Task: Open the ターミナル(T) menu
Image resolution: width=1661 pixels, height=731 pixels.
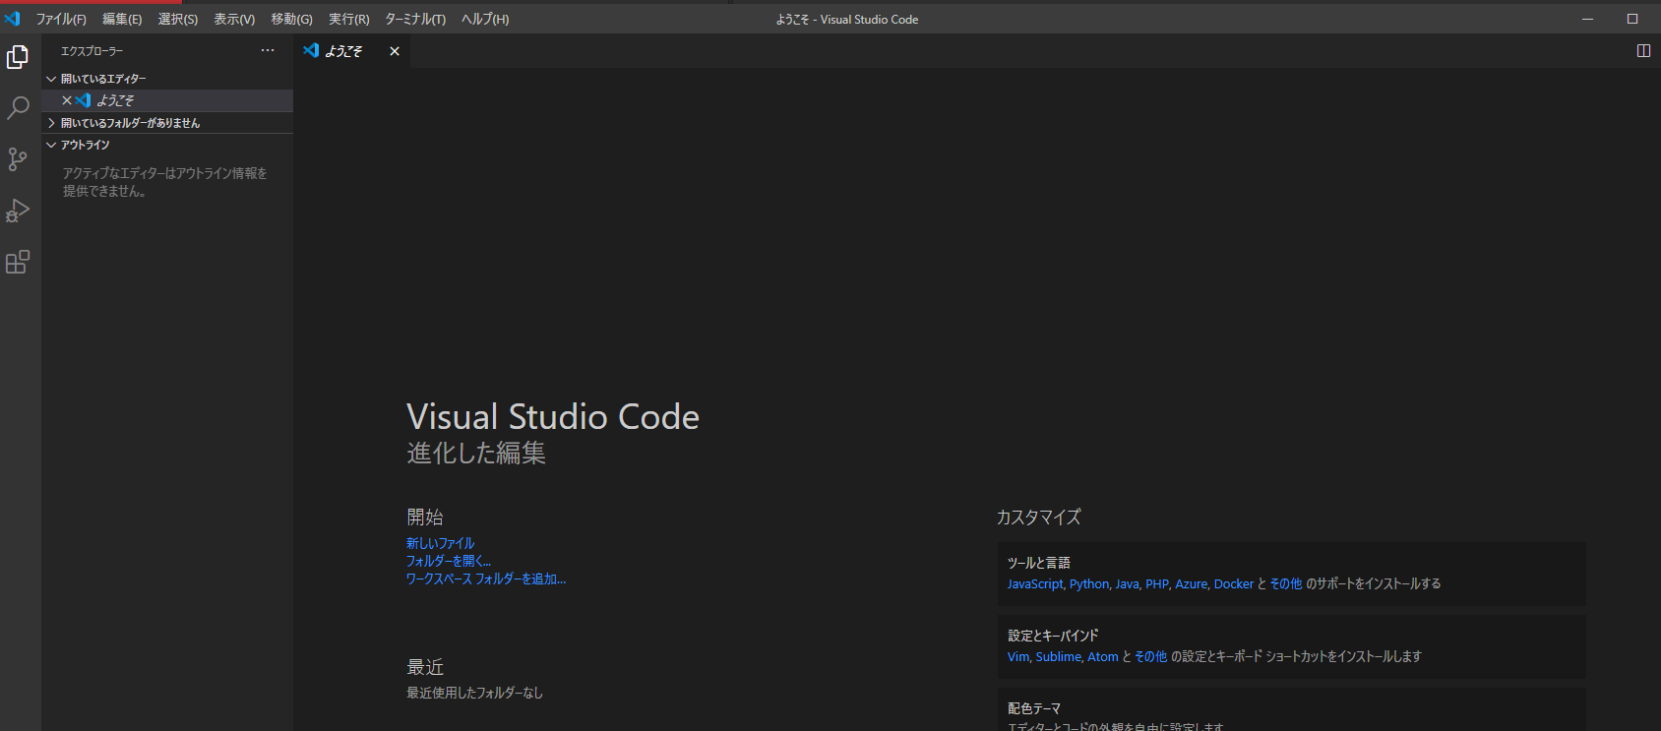Action: 415,20
